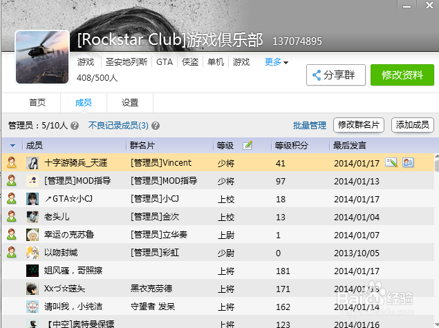Click last post date 2013/10/05
This screenshot has width=439, height=328.
(x=357, y=253)
